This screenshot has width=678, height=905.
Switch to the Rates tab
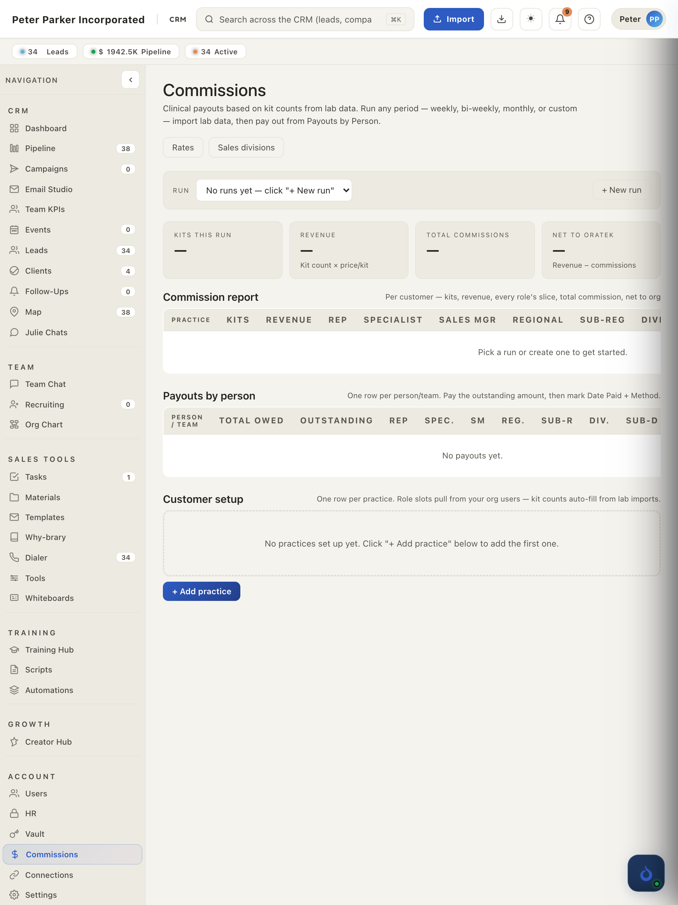click(x=183, y=148)
